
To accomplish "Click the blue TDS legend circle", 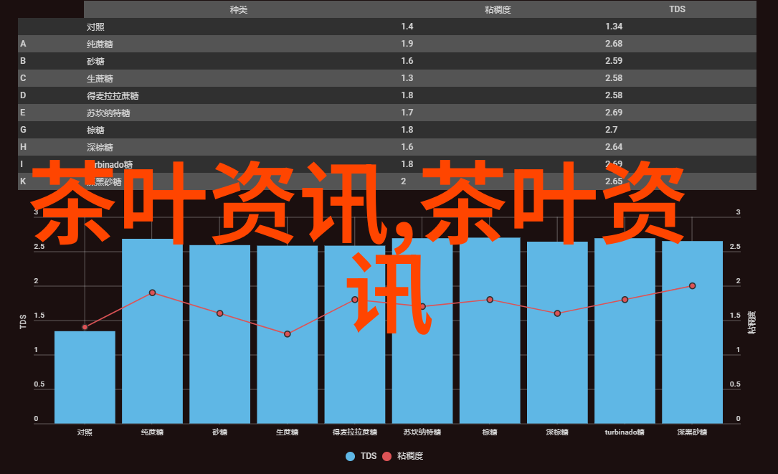I will pyautogui.click(x=350, y=456).
